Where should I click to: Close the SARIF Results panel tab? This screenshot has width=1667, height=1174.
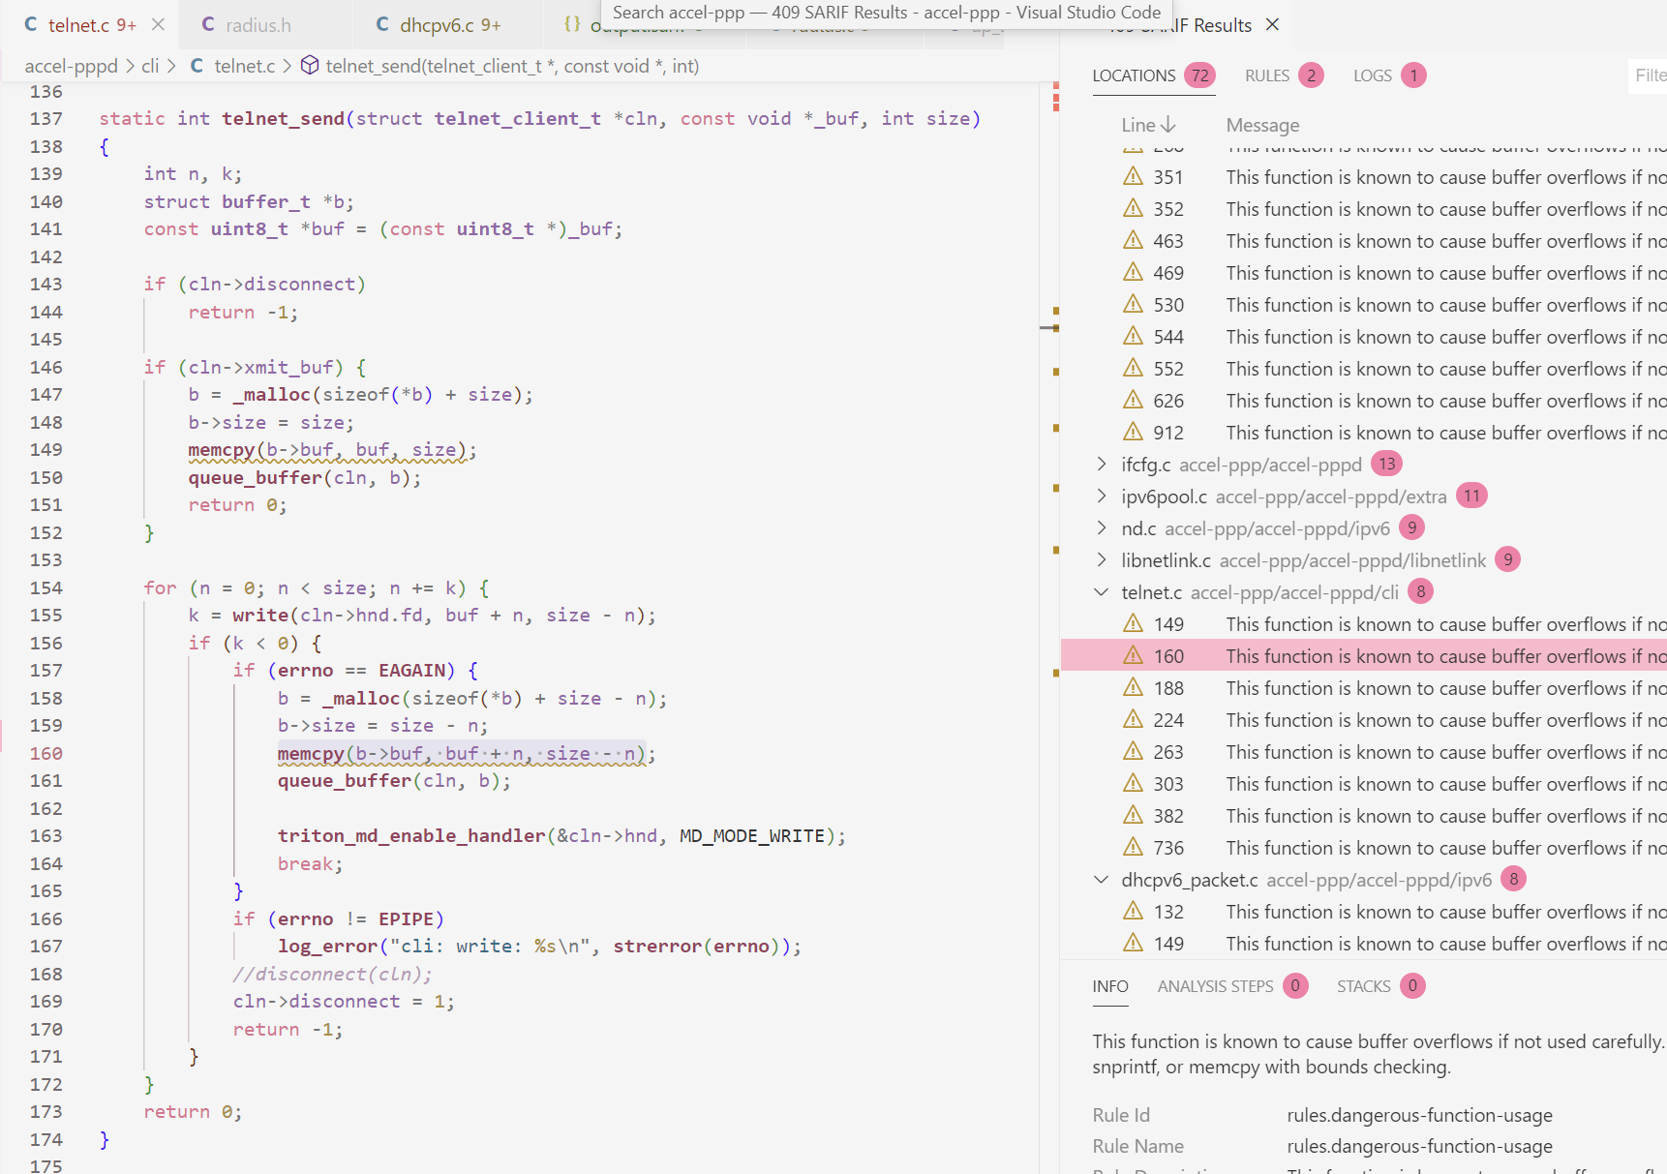click(x=1272, y=24)
